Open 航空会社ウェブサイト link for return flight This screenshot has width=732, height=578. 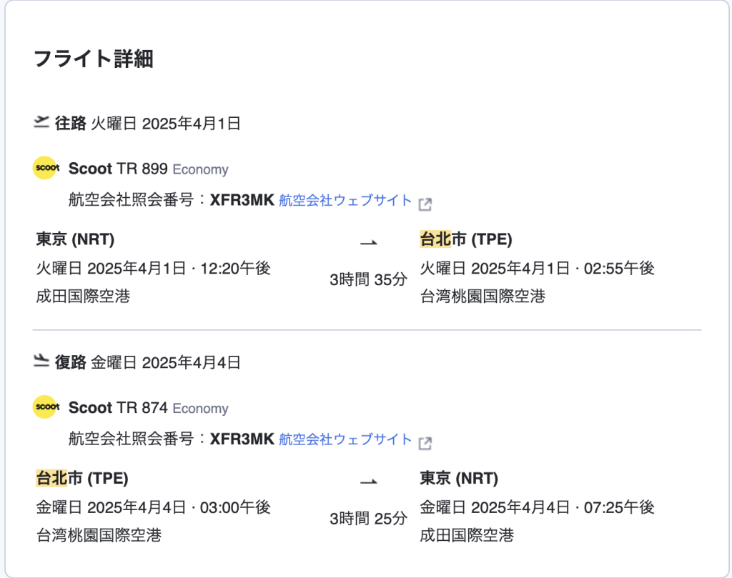[x=345, y=439]
